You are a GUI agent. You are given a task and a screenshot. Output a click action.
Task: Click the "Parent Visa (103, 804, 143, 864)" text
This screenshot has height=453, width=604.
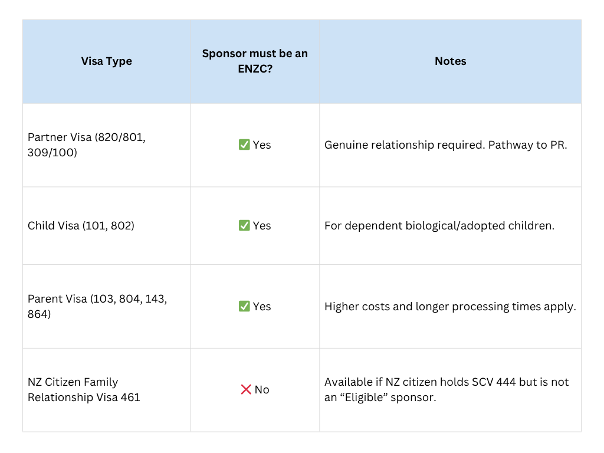97,306
